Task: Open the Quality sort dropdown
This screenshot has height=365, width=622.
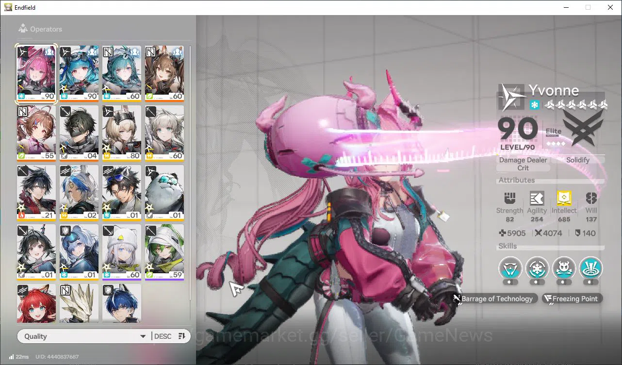Action: (x=84, y=336)
